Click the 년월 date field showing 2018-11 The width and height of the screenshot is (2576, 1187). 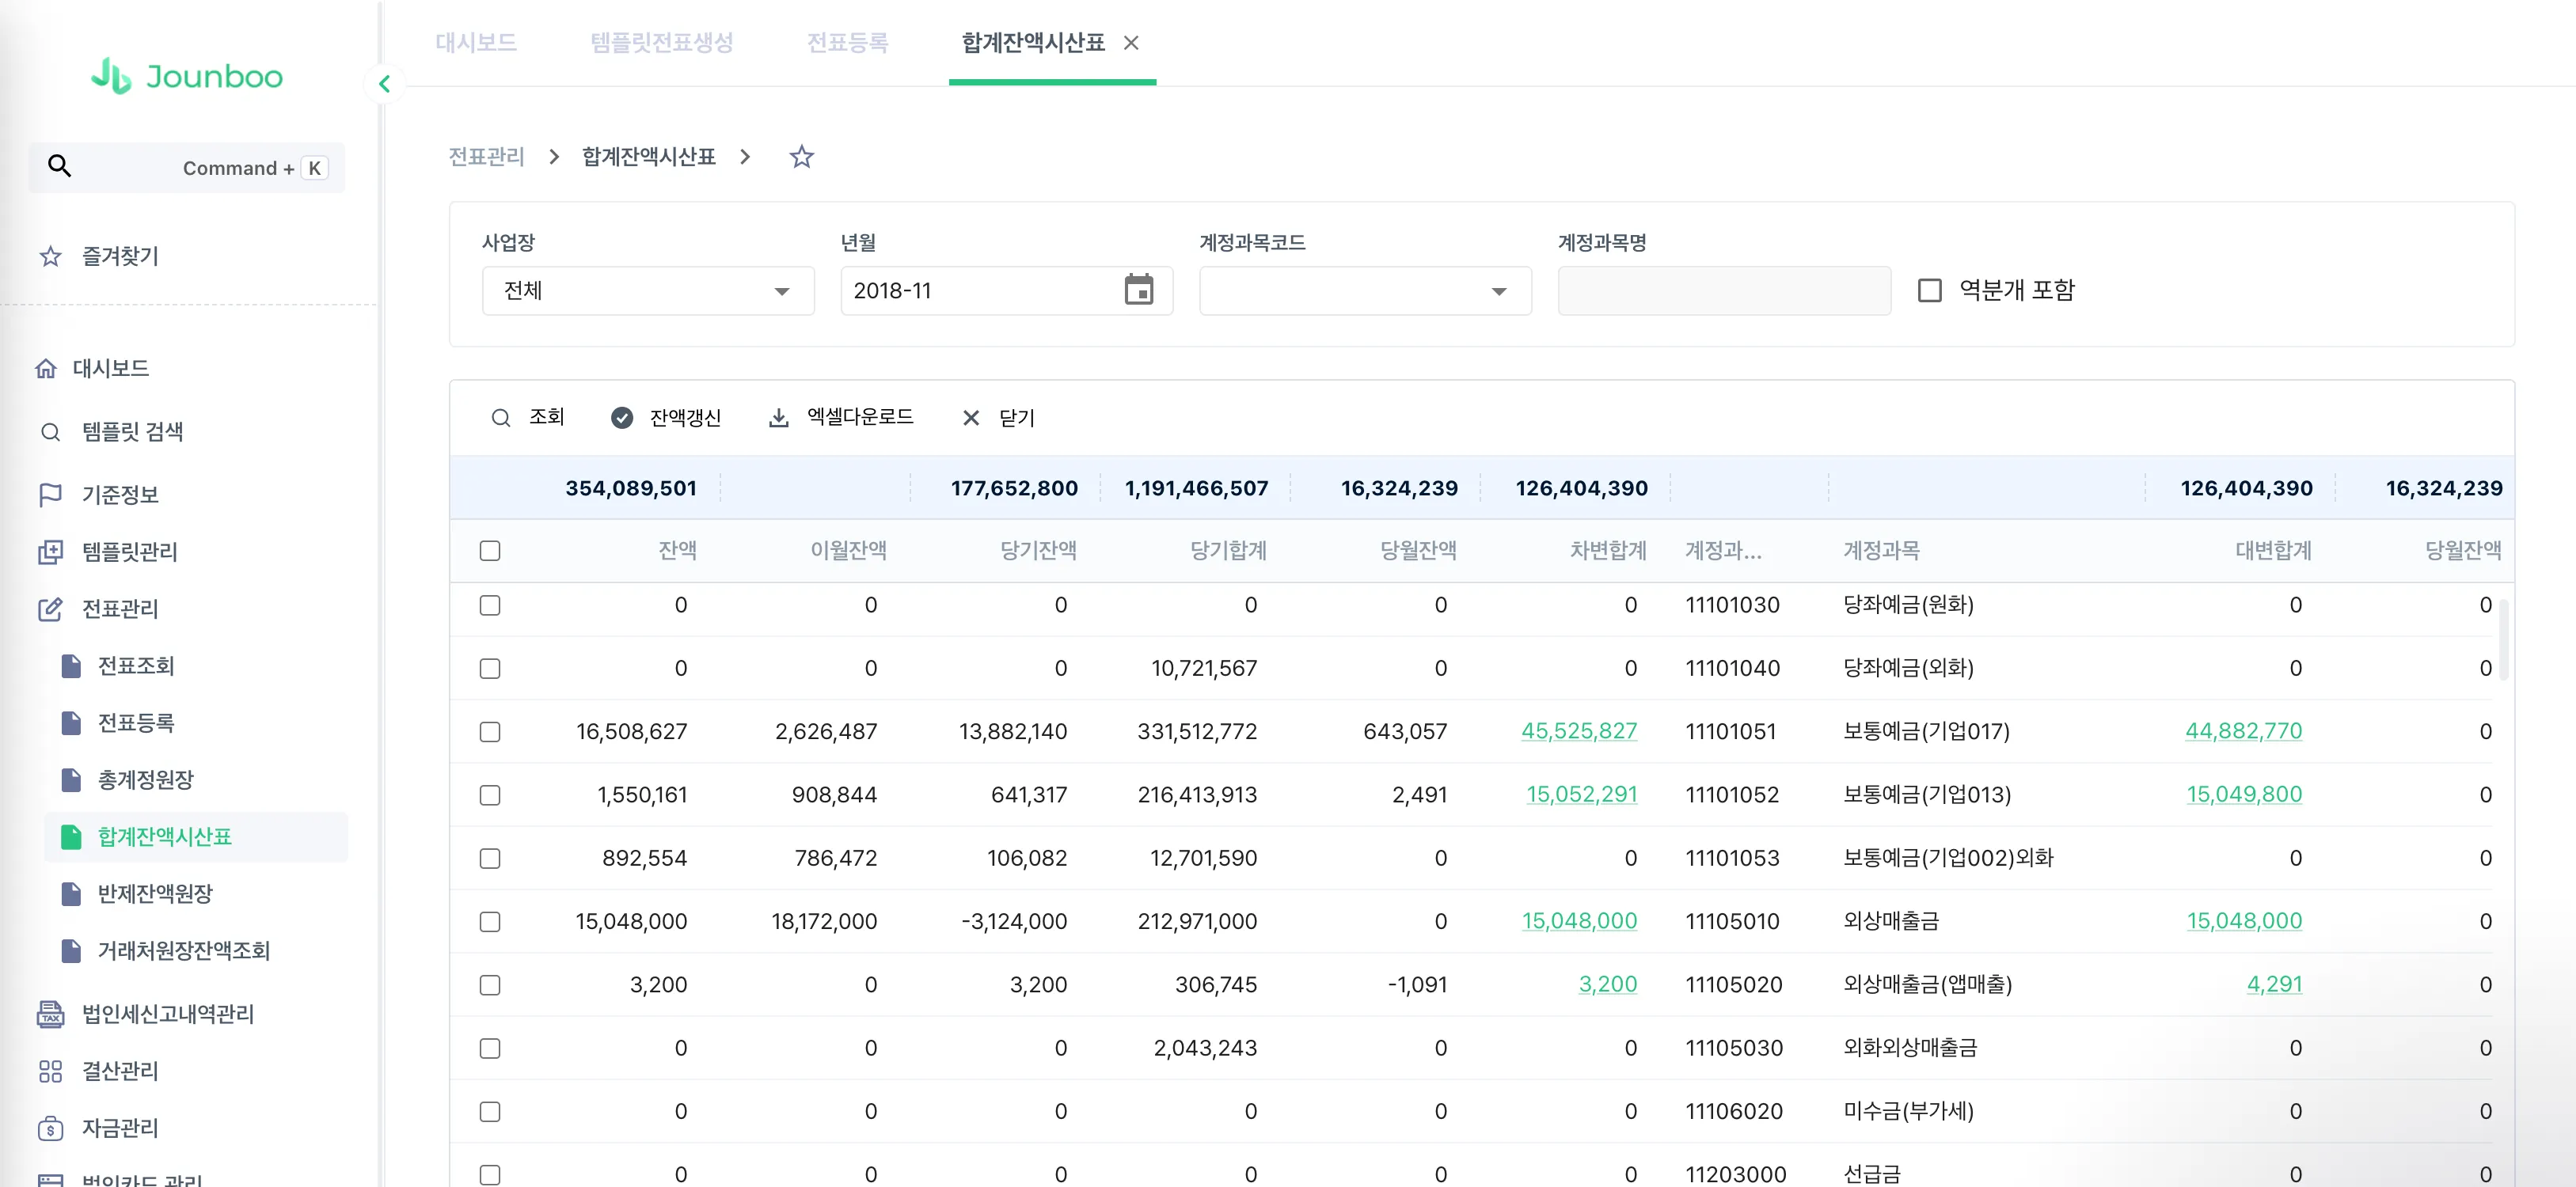click(x=1006, y=291)
